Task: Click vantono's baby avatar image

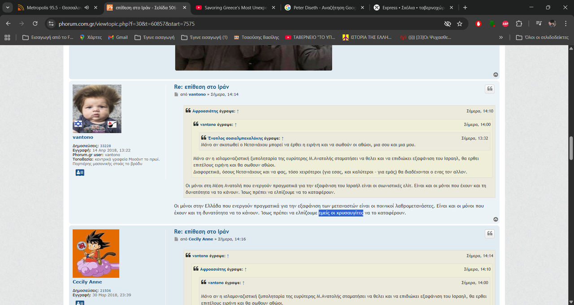Action: coord(97,109)
